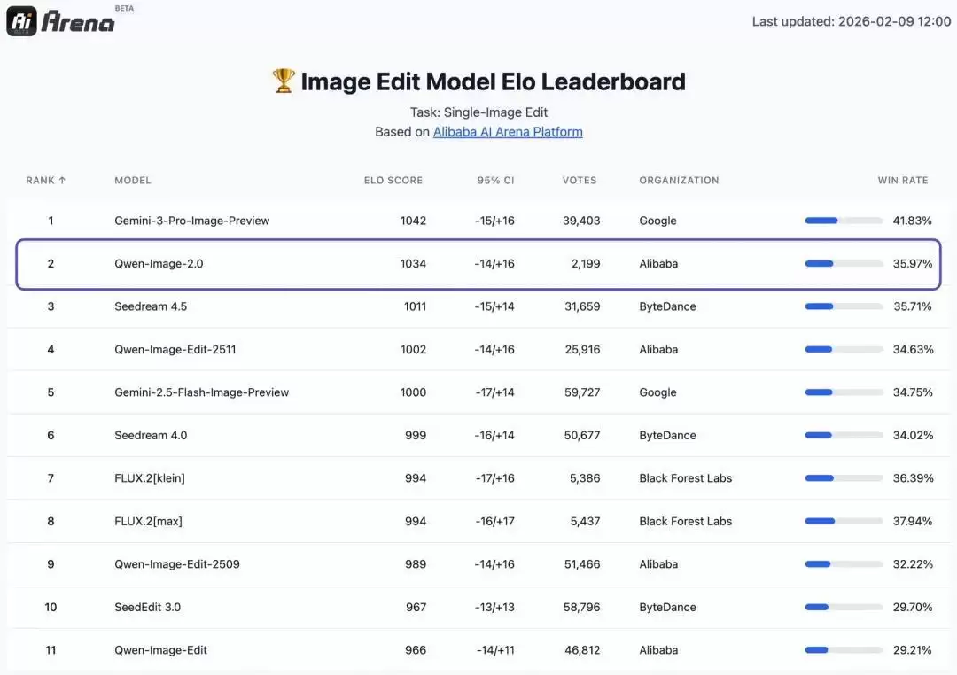The height and width of the screenshot is (675, 957).
Task: Click the SeedEdit 3.0 model name
Action: [150, 608]
